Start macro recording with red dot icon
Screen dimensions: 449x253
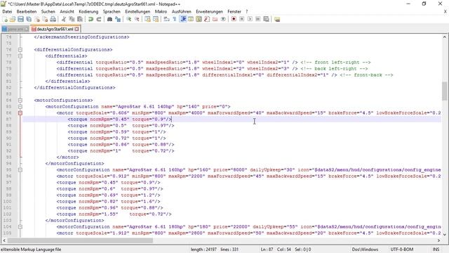click(234, 19)
